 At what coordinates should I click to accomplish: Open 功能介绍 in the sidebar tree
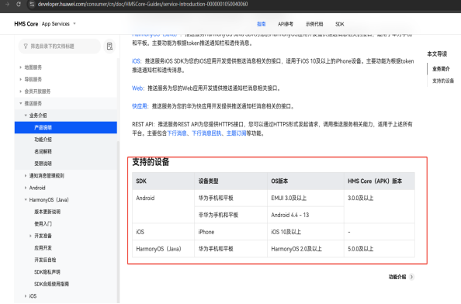coord(43,140)
